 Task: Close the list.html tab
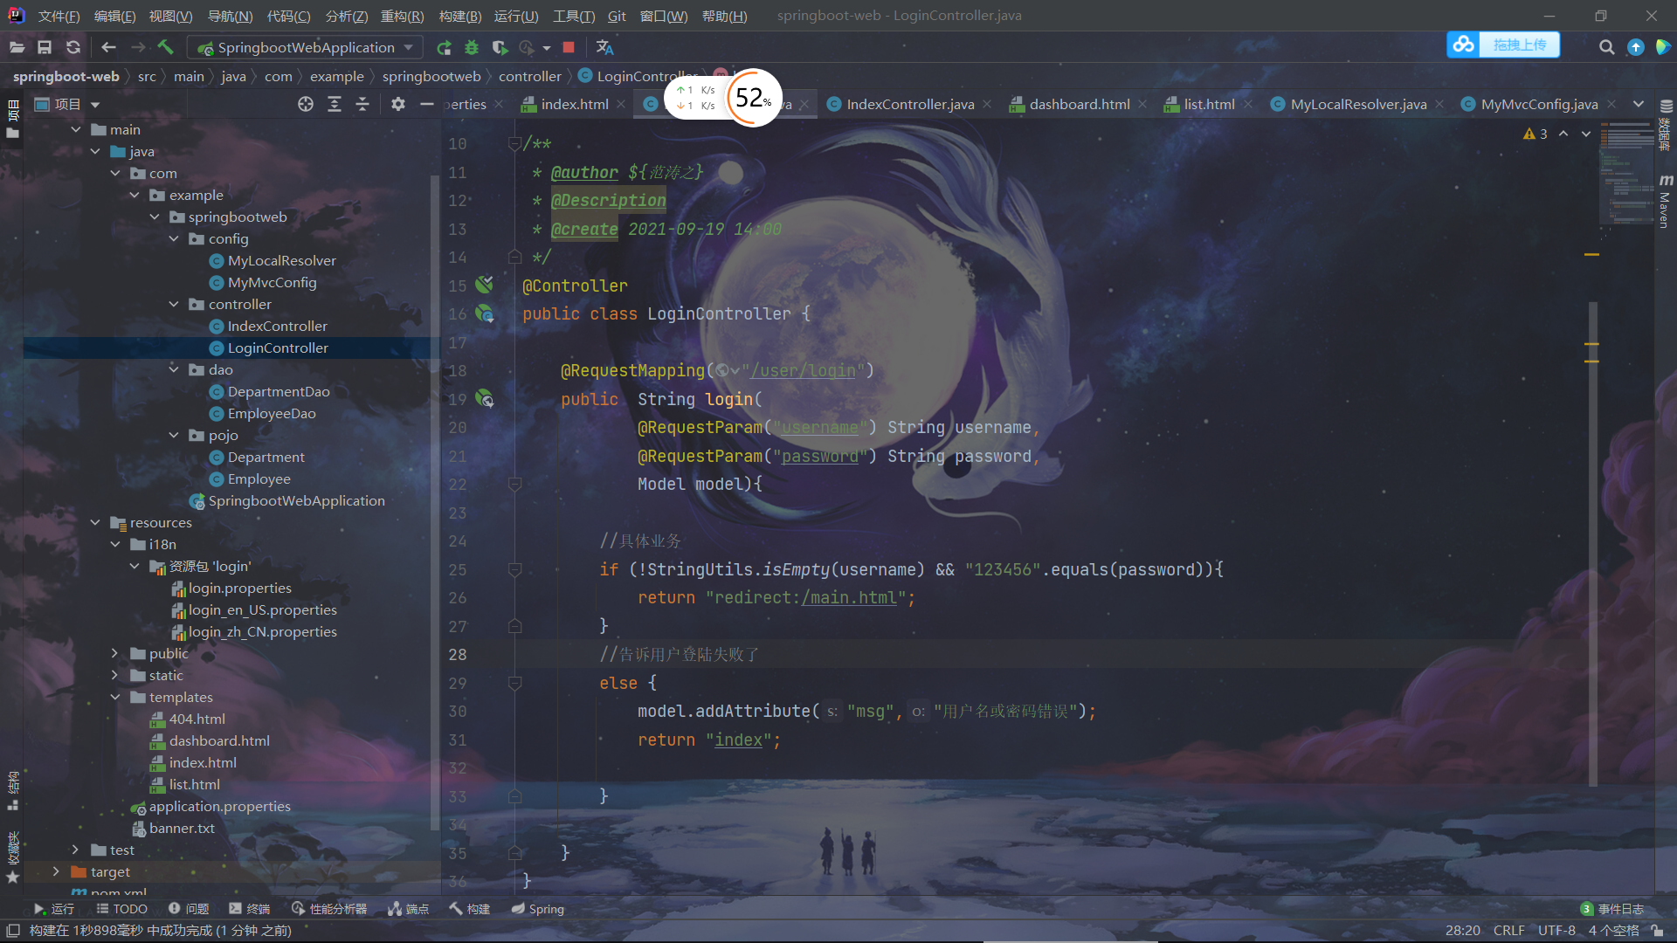pos(1248,104)
